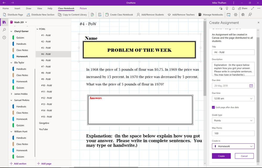Click the sync status icon near lightbulb

pos(221,8)
